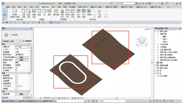Toggle the 远剪裁激活 far clip active checkbox
Viewport: 184px width, 104px height.
(x=16, y=83)
